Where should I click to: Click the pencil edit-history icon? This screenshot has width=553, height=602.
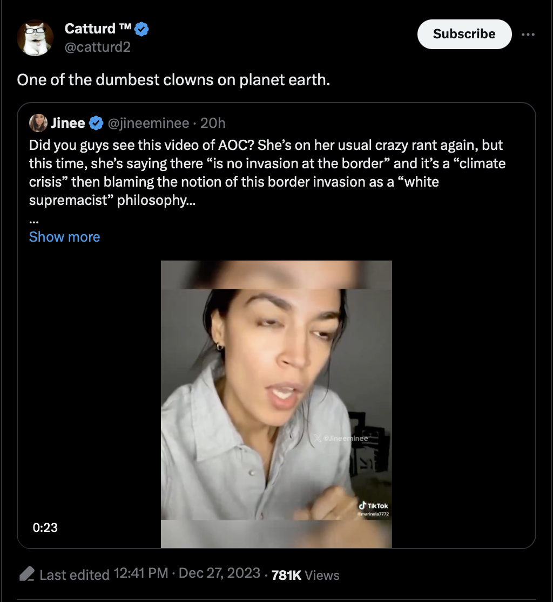27,574
